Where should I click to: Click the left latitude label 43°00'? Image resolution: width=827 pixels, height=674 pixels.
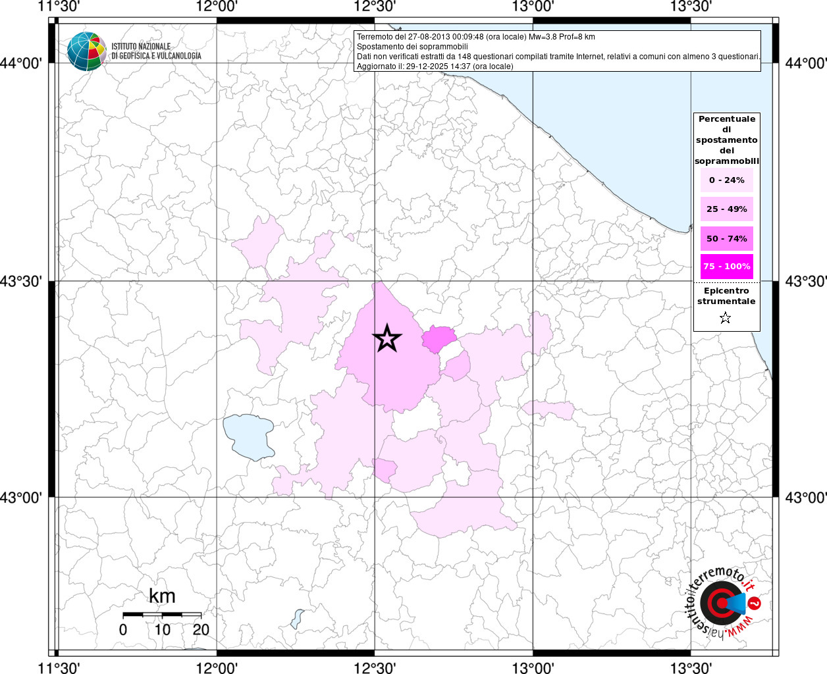point(20,498)
